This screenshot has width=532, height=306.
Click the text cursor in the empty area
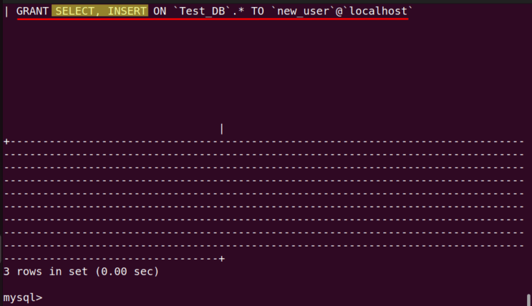pyautogui.click(x=222, y=129)
